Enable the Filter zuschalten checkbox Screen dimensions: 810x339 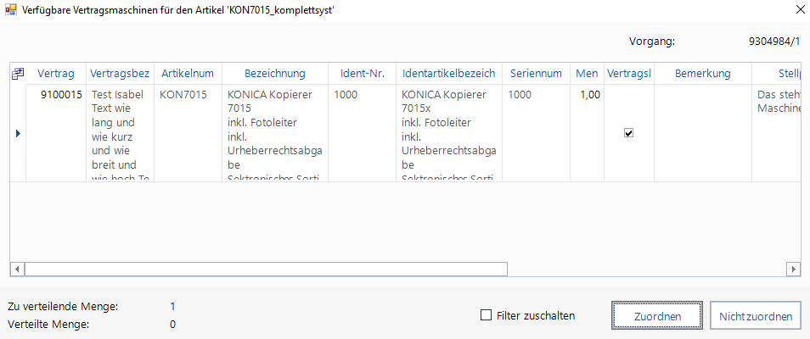click(487, 315)
